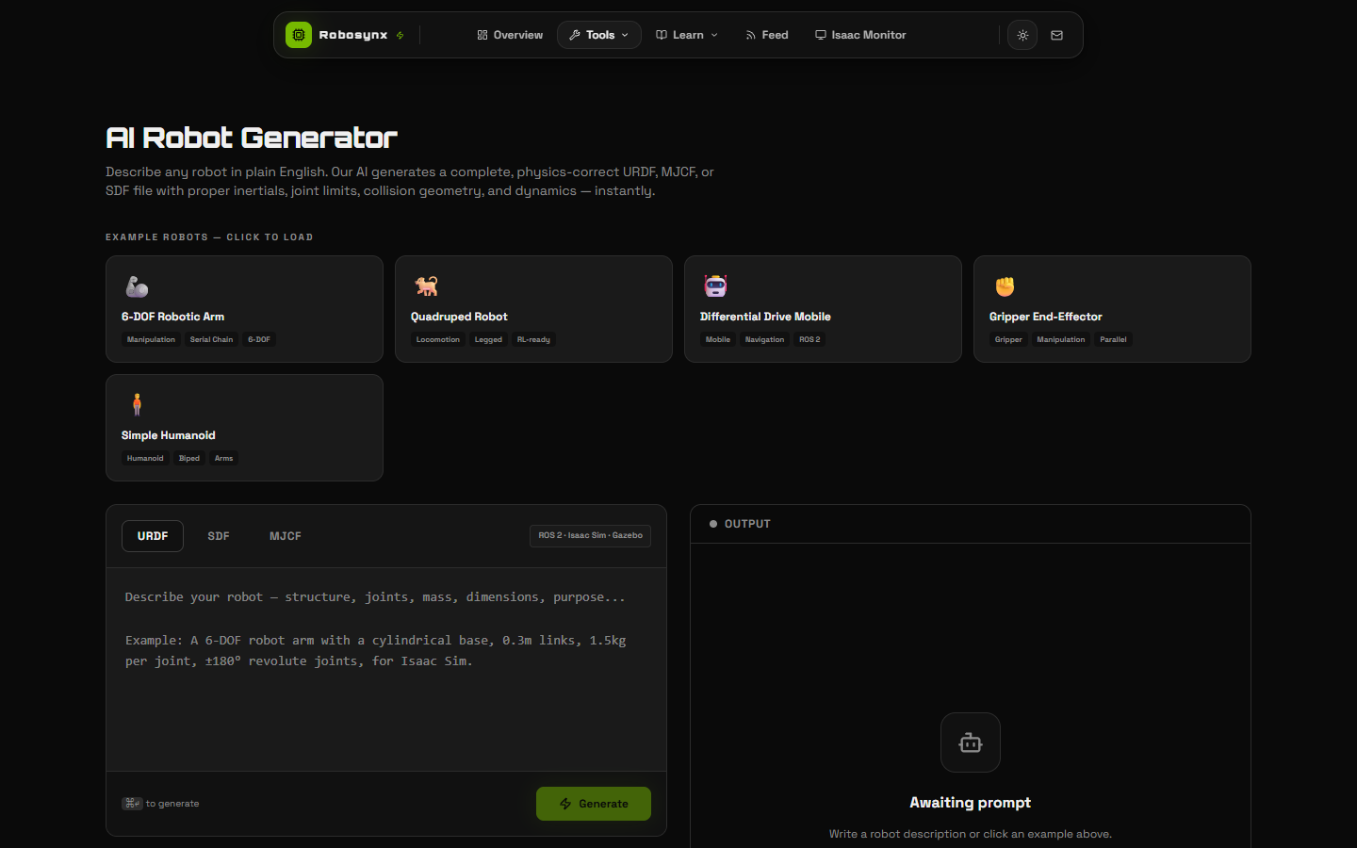Screen dimensions: 1357x848
Task: Click the green Robosynx logo icon
Action: 299,35
